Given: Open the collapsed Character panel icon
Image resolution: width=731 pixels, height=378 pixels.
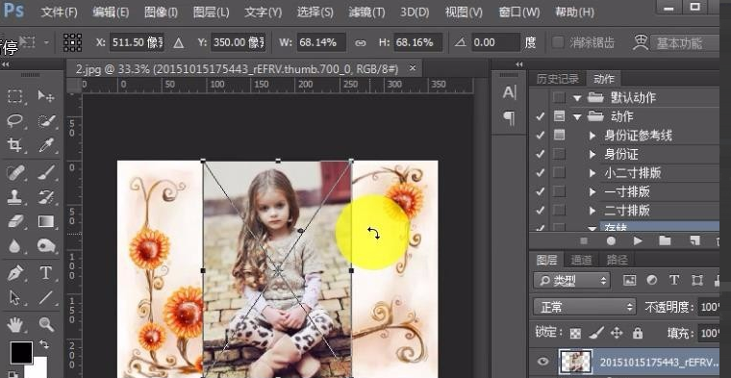Looking at the screenshot, I should coord(510,92).
